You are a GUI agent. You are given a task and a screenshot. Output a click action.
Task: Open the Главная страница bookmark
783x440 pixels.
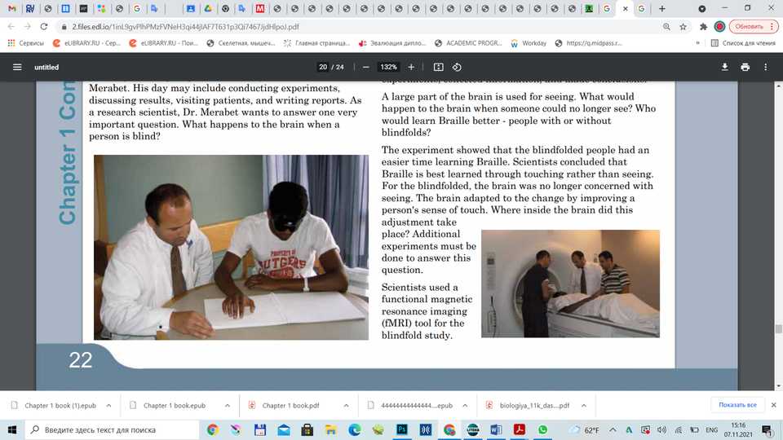(316, 43)
